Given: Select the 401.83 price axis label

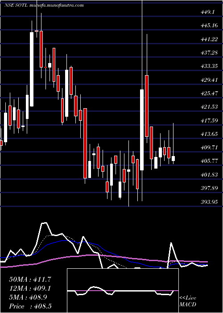Looking at the screenshot, I should pyautogui.click(x=209, y=174).
